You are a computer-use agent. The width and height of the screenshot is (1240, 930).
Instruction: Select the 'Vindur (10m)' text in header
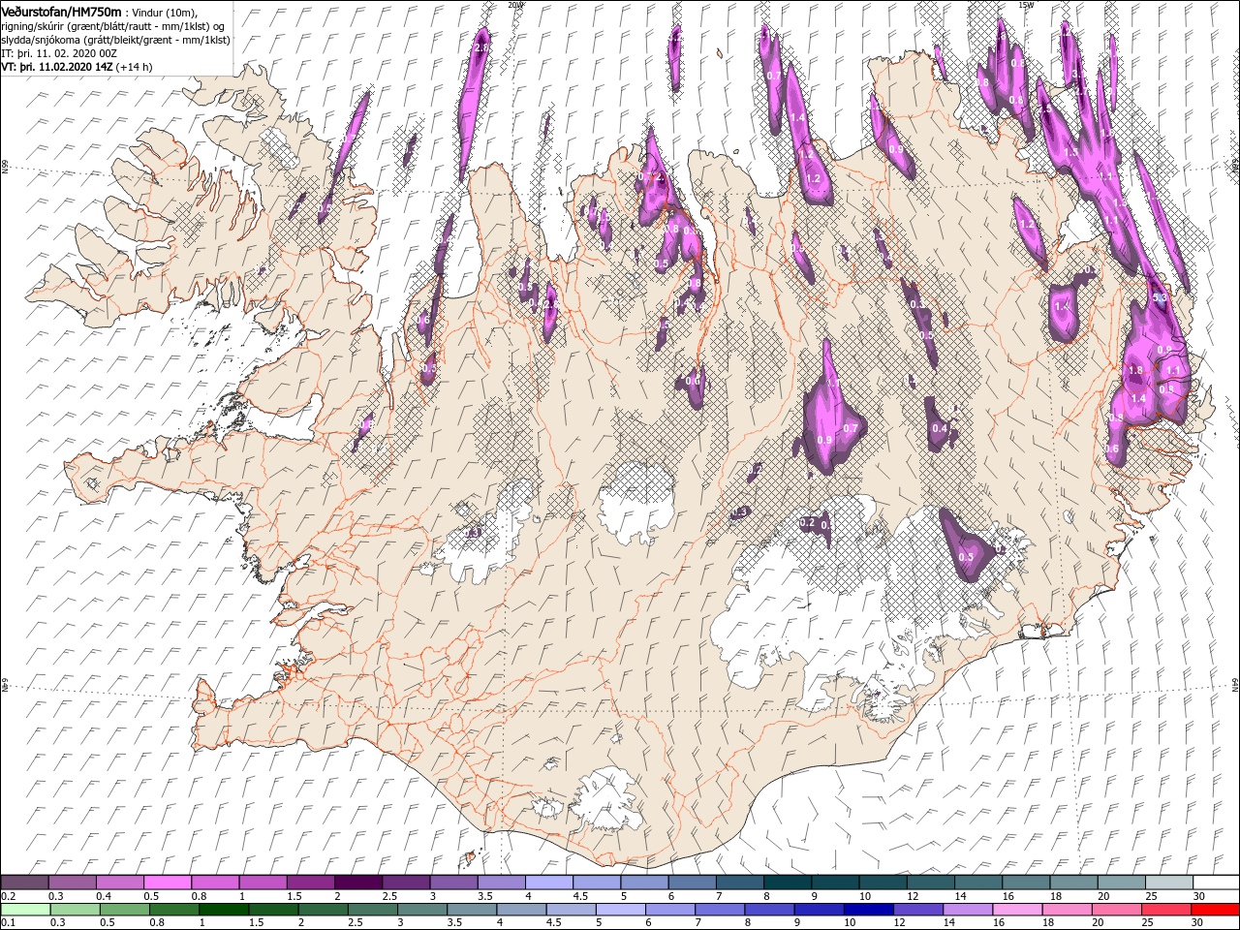coord(163,12)
